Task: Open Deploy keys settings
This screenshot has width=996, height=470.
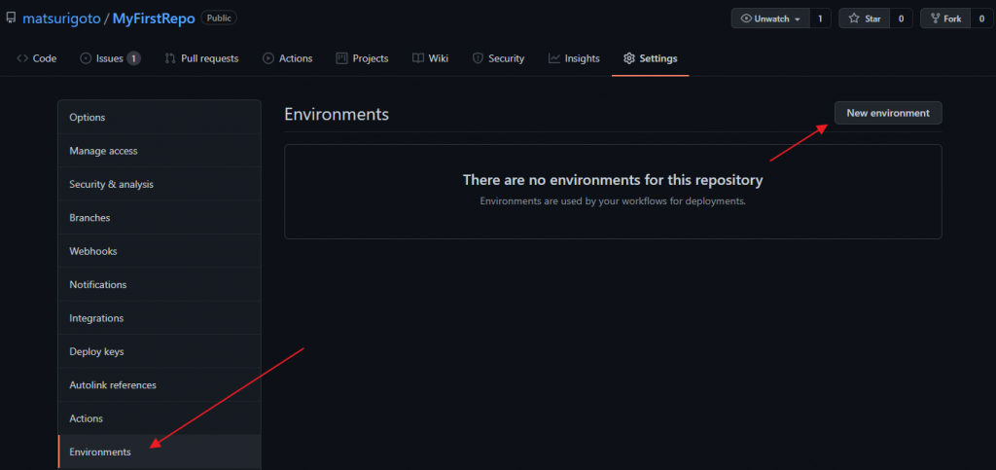Action: click(160, 351)
